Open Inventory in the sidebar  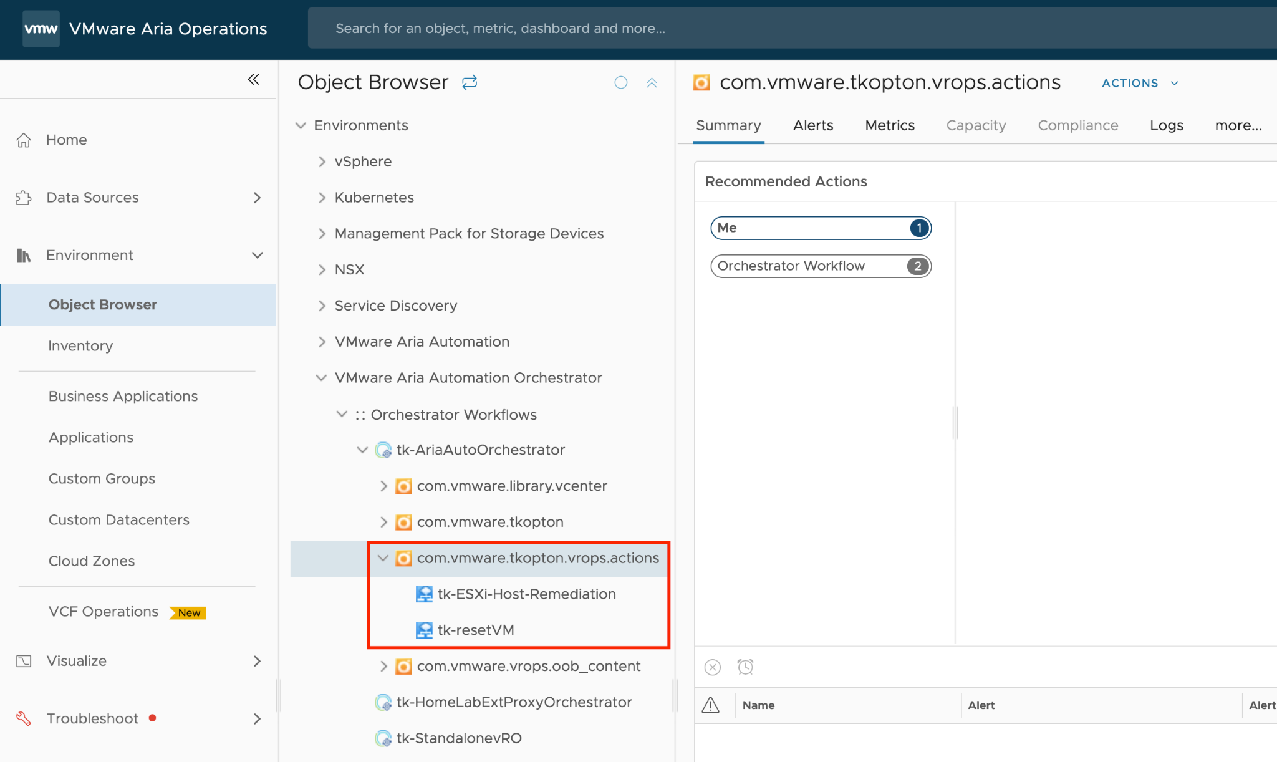pos(80,346)
